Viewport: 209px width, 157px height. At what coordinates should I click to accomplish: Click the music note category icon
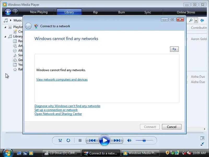coord(6,20)
